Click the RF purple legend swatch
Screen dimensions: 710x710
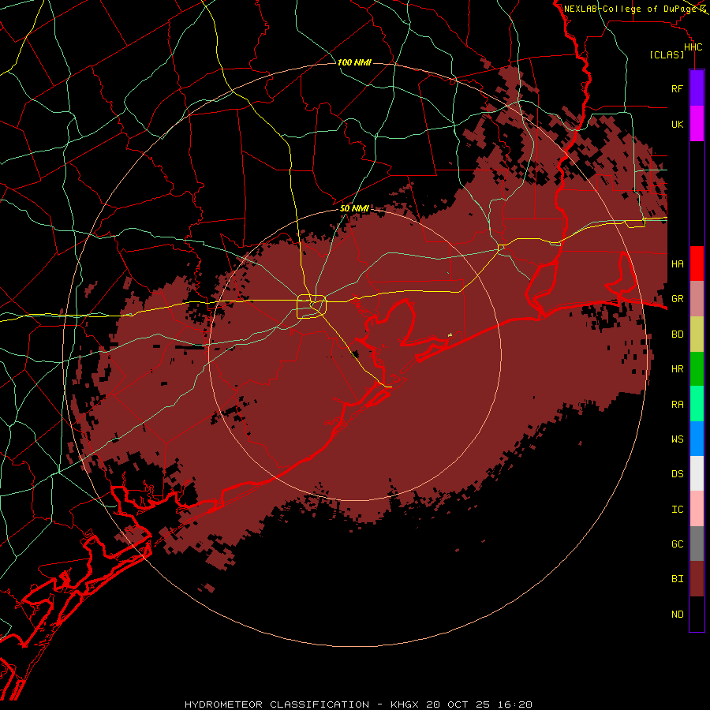697,88
